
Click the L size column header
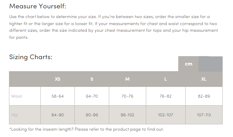pyautogui.click(x=166, y=79)
